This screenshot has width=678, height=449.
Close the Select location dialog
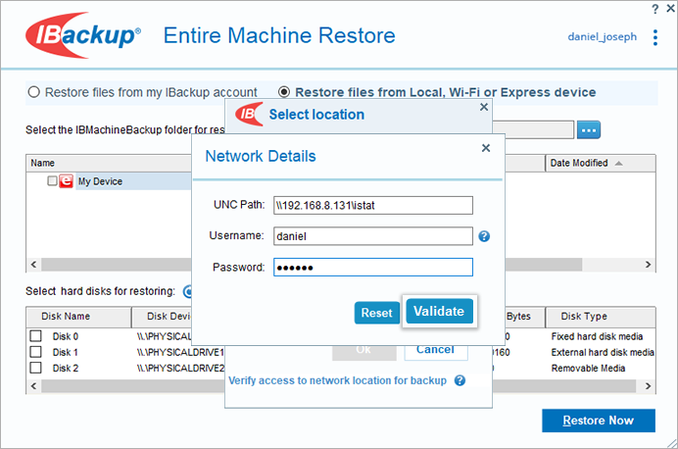[484, 107]
